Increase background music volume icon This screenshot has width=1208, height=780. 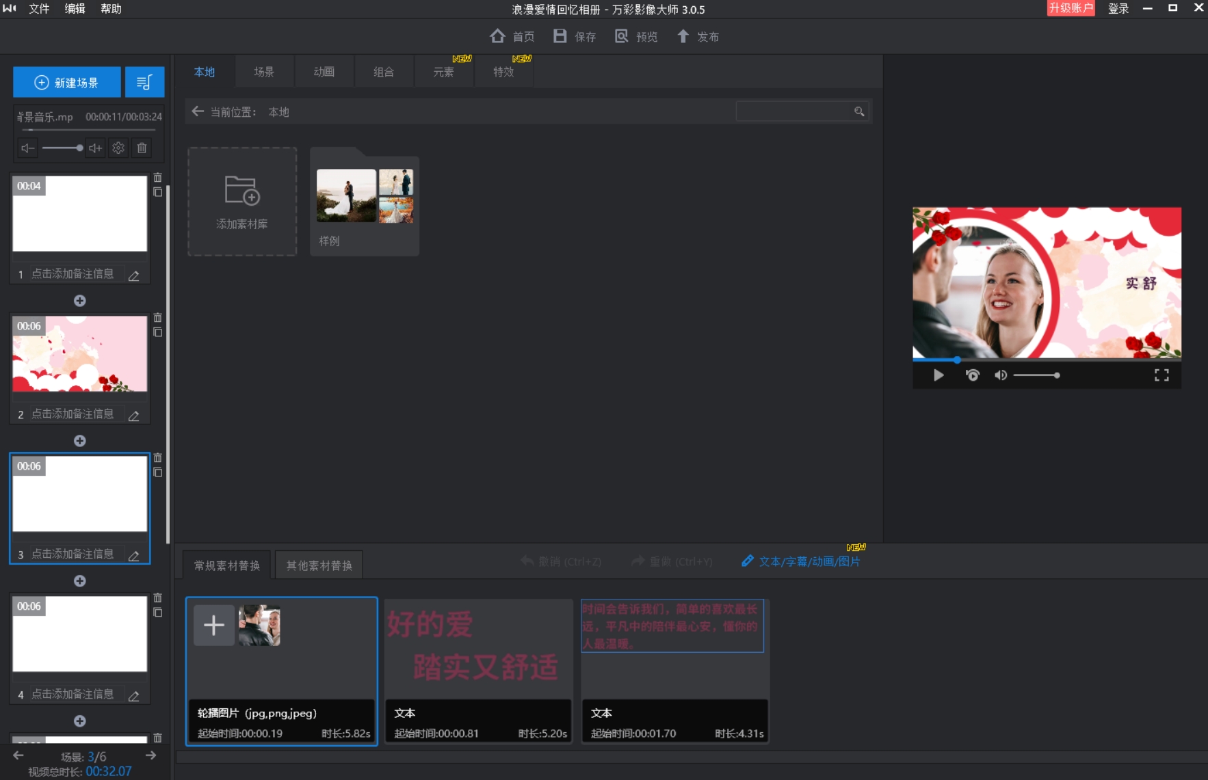96,148
